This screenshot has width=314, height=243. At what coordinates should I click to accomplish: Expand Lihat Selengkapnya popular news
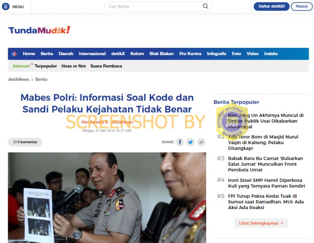coord(261,223)
